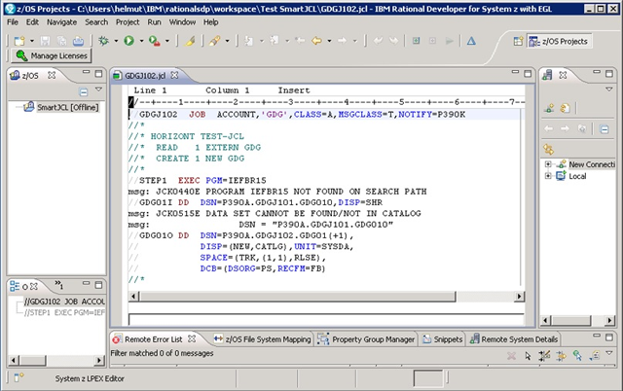The width and height of the screenshot is (623, 391).
Task: Open the Project menu
Action: pyautogui.click(x=128, y=22)
